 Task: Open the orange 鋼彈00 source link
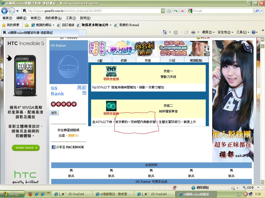coord(73,136)
